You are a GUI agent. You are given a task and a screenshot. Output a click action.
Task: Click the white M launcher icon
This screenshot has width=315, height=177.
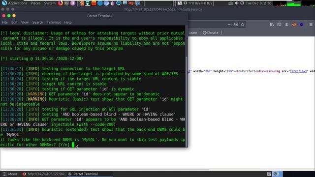coord(125,3)
